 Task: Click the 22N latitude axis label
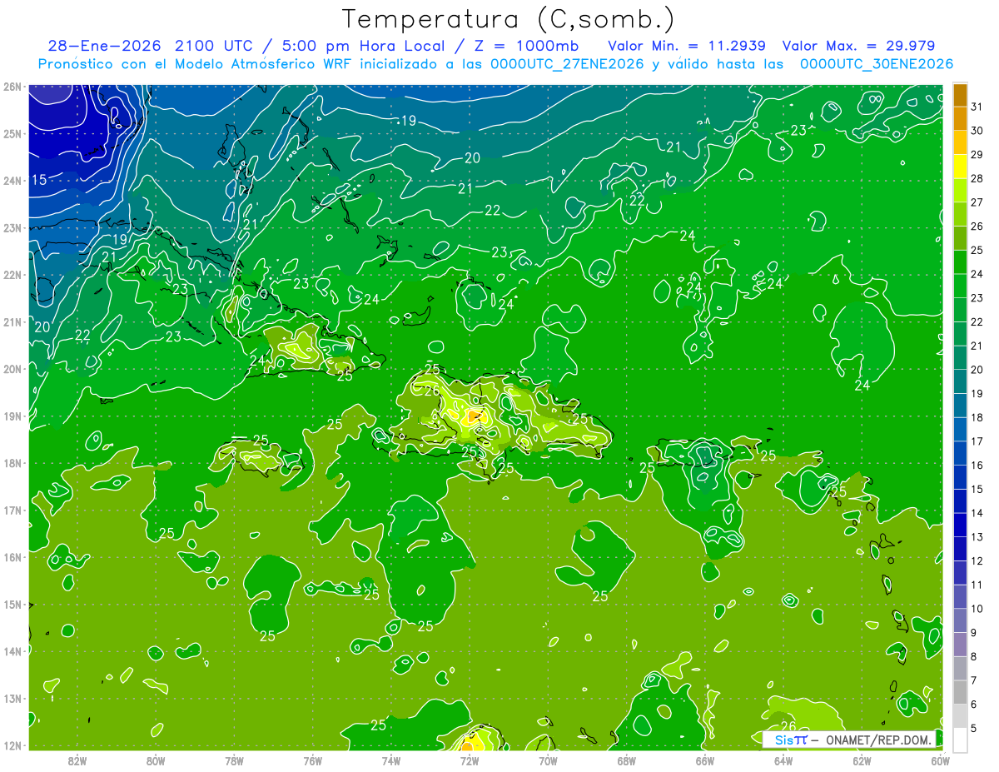pyautogui.click(x=12, y=275)
